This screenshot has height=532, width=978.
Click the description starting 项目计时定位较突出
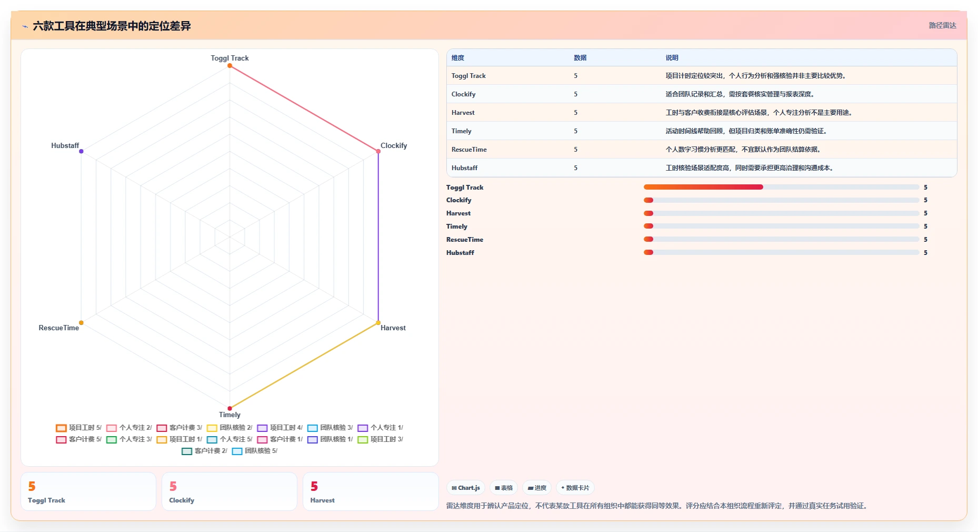click(x=755, y=76)
